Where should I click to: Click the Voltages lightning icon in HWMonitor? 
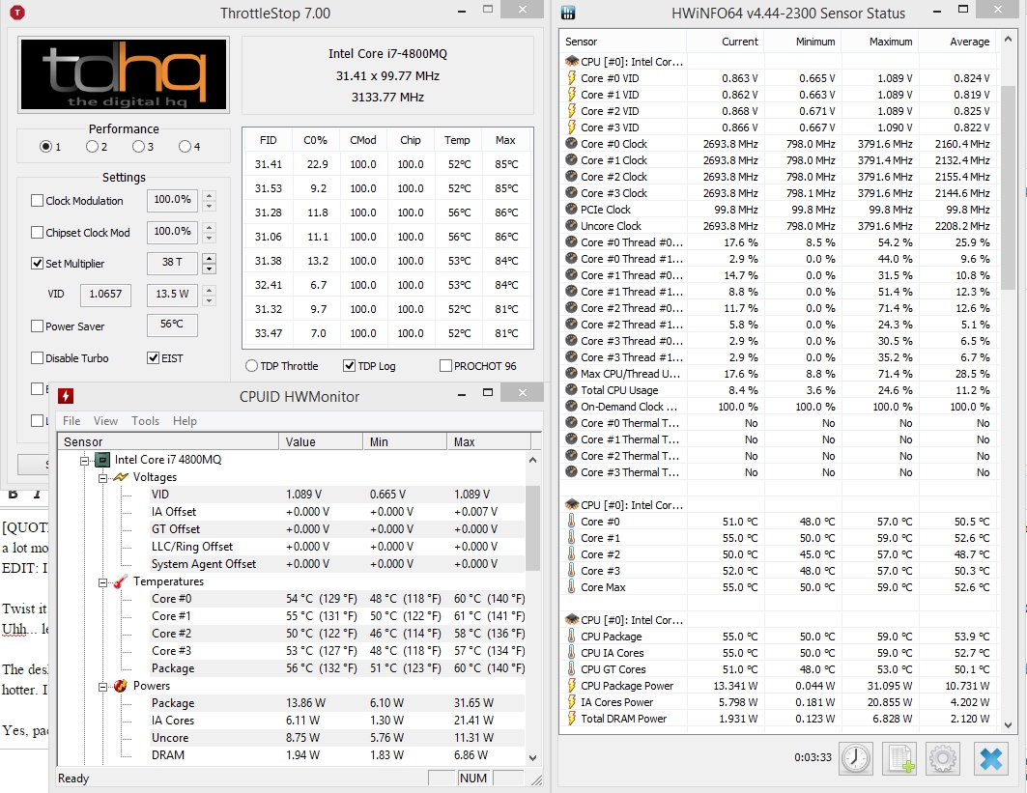pos(121,477)
